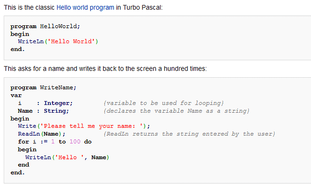This screenshot has height=189, width=311.
Task: Click the 'for i := 1 to 100 do' line
Action: tap(55, 141)
